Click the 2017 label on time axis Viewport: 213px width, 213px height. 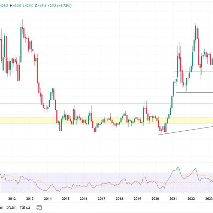coord(102,198)
